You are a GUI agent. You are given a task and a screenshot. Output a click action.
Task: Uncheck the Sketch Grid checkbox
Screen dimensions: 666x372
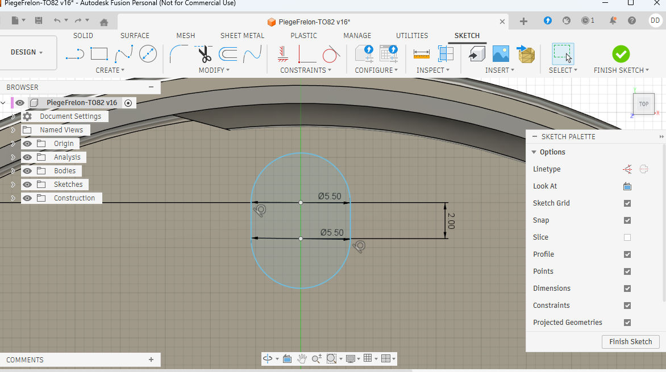[627, 203]
